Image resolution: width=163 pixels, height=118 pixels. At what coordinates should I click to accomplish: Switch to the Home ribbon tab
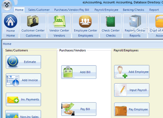coord(19,10)
